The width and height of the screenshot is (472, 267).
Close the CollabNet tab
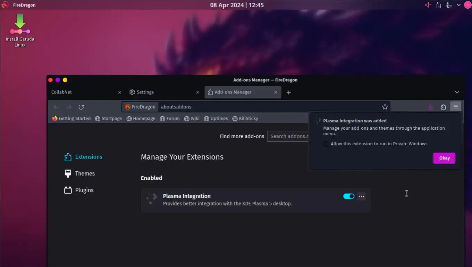(x=120, y=92)
